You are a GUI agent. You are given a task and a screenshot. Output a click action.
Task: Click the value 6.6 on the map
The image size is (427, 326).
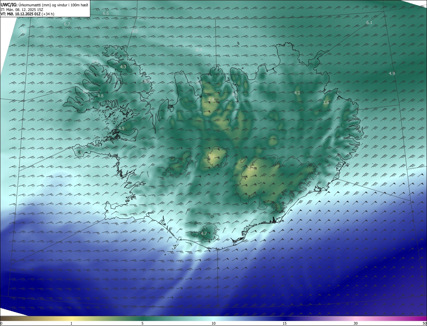coord(106,13)
